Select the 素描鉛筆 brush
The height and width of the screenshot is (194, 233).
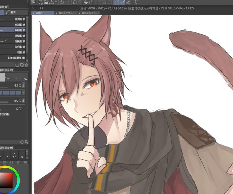pyautogui.click(x=13, y=25)
